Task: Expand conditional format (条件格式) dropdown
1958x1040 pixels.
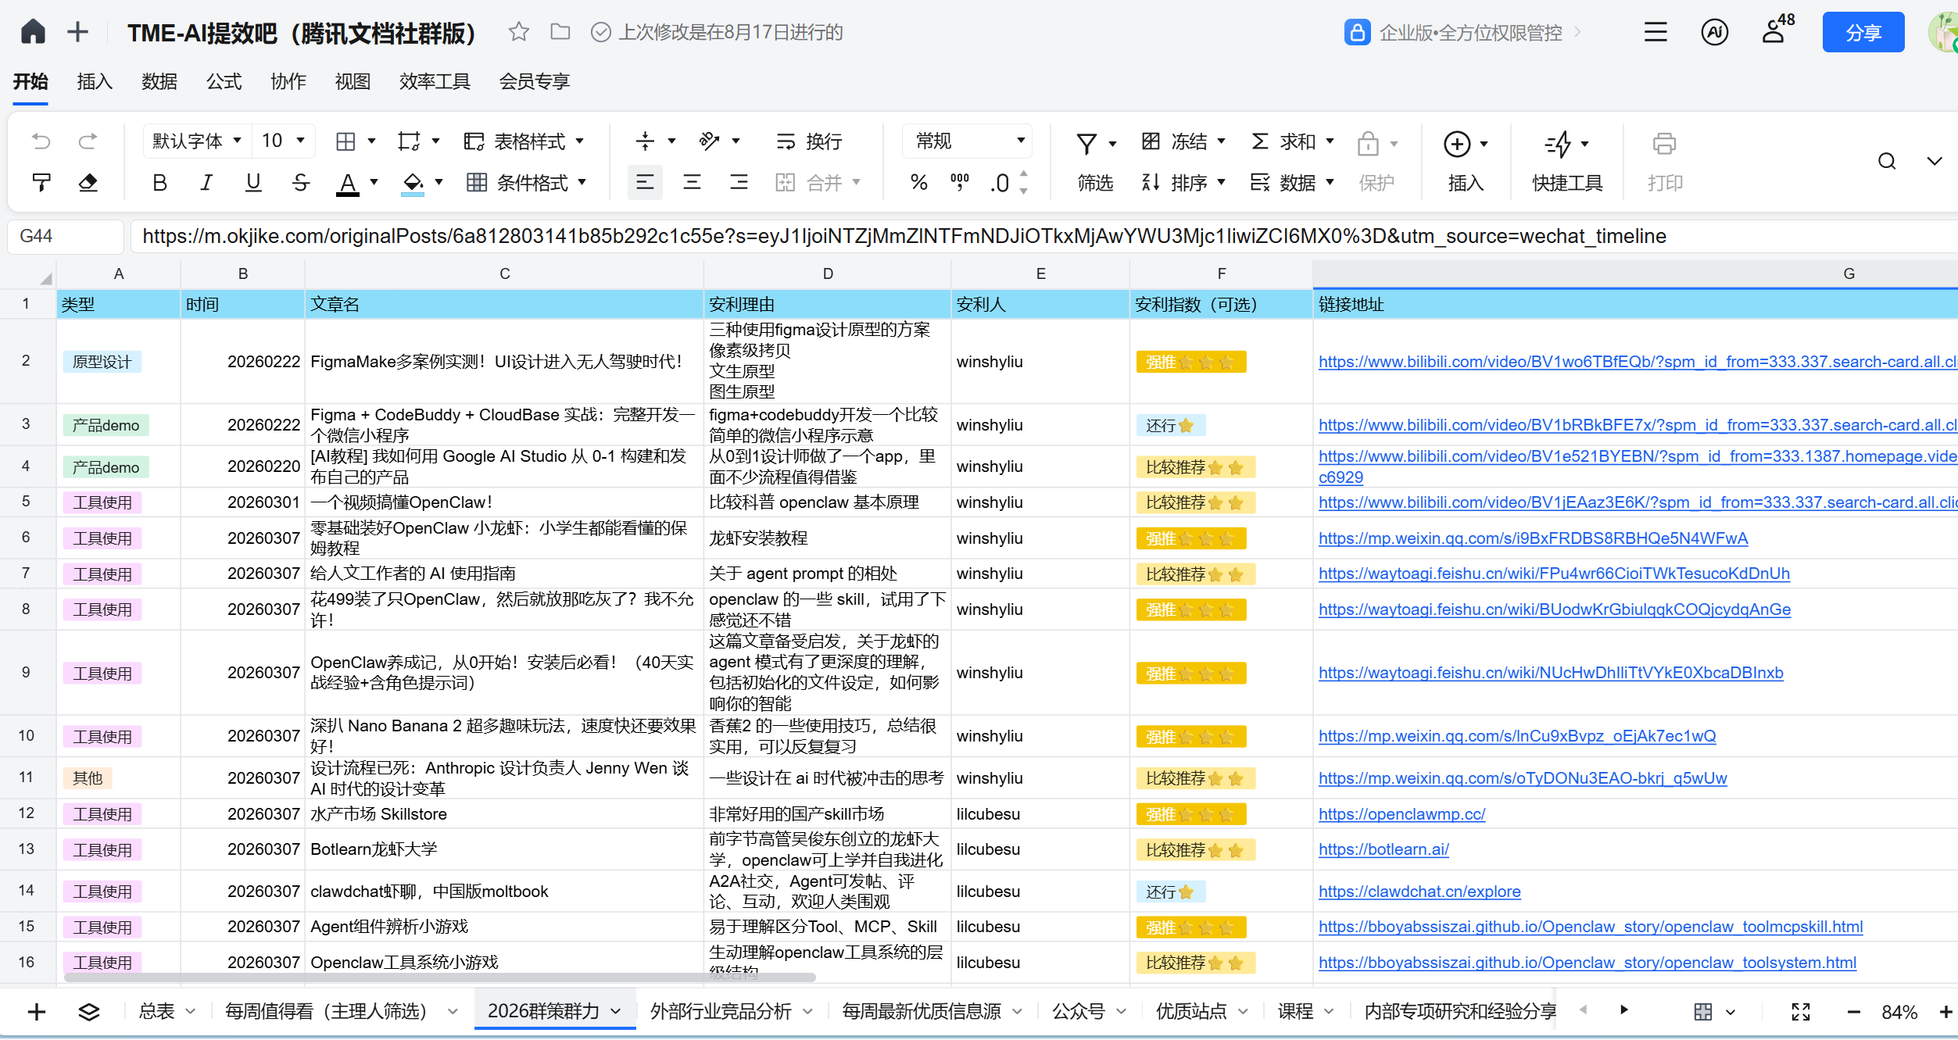Action: (x=582, y=183)
